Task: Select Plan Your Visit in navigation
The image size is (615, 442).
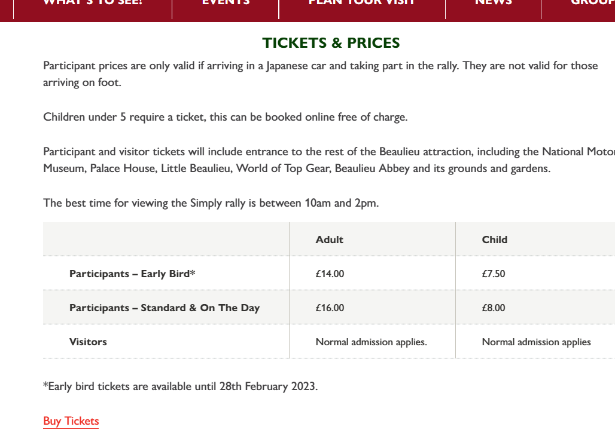Action: click(361, 3)
